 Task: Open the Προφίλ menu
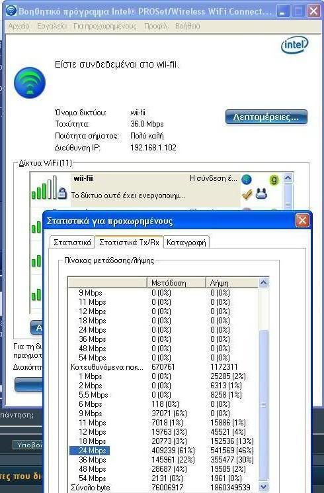point(156,26)
